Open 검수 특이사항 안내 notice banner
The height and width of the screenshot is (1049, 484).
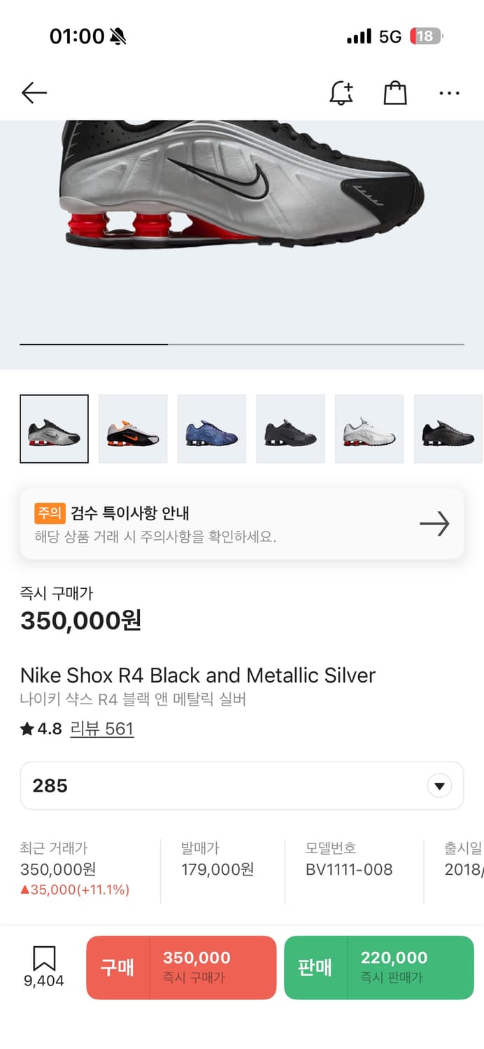tap(210, 524)
